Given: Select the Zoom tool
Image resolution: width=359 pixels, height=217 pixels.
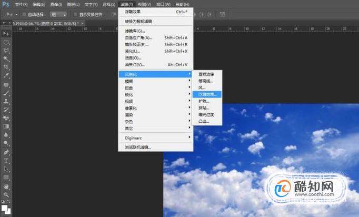Looking at the screenshot, I should click(x=6, y=195).
